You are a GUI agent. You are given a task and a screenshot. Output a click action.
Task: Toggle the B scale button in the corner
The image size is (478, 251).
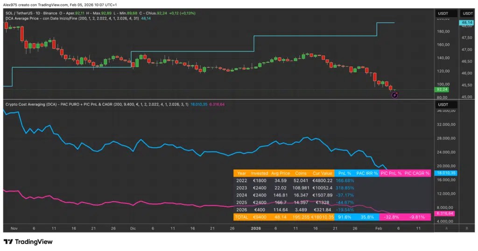point(467,228)
